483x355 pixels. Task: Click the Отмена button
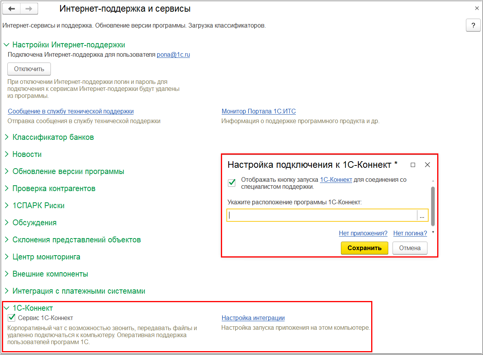410,248
